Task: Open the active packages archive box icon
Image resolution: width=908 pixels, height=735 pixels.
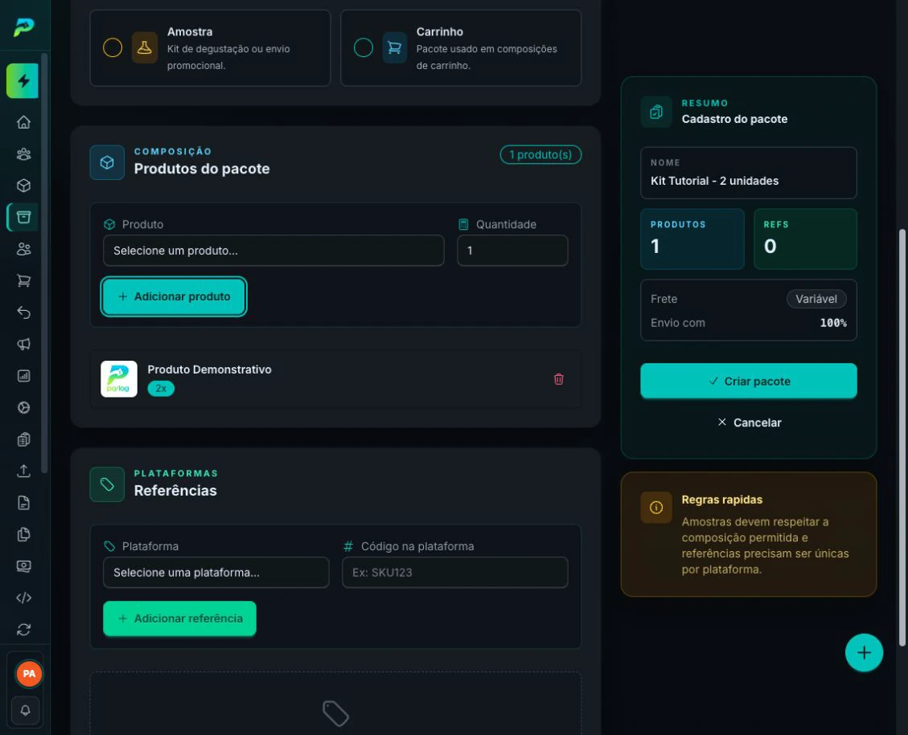Action: [23, 217]
